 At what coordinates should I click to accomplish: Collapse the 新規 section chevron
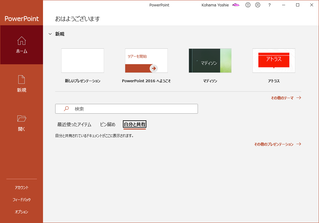[x=50, y=34]
